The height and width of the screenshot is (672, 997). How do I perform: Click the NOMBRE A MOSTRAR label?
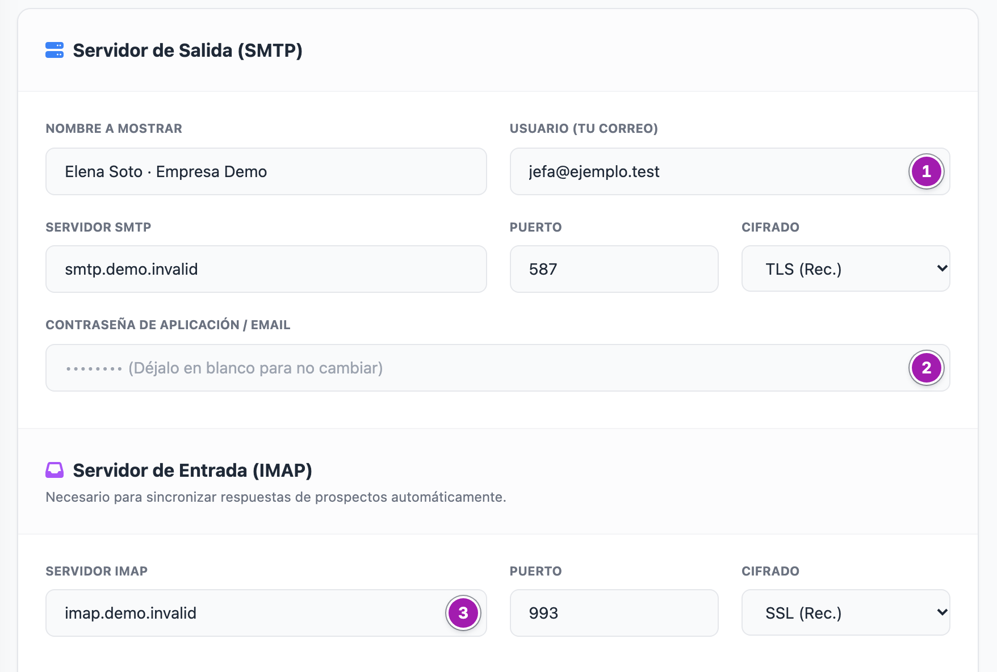click(x=114, y=129)
